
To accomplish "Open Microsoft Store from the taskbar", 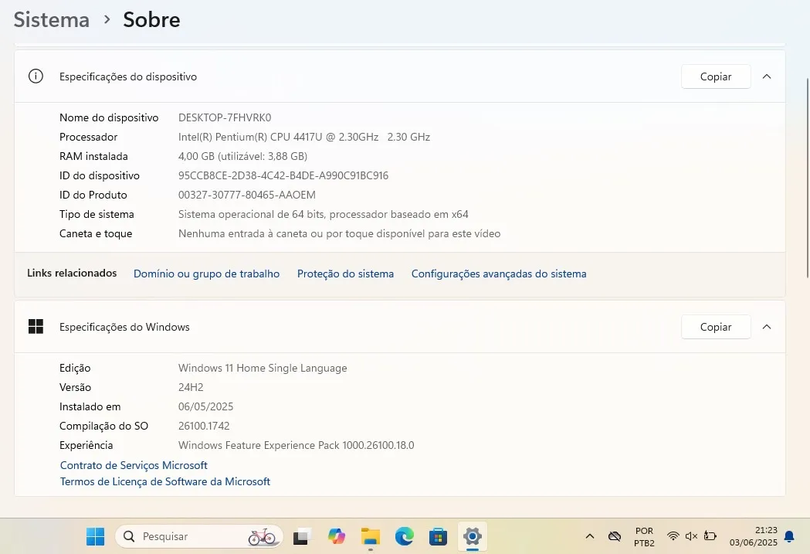I will [438, 536].
